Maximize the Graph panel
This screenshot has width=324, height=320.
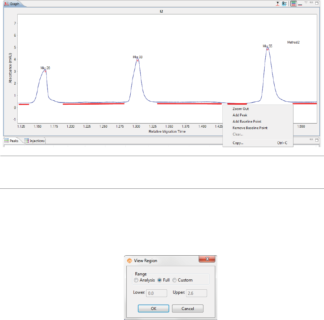click(317, 3)
